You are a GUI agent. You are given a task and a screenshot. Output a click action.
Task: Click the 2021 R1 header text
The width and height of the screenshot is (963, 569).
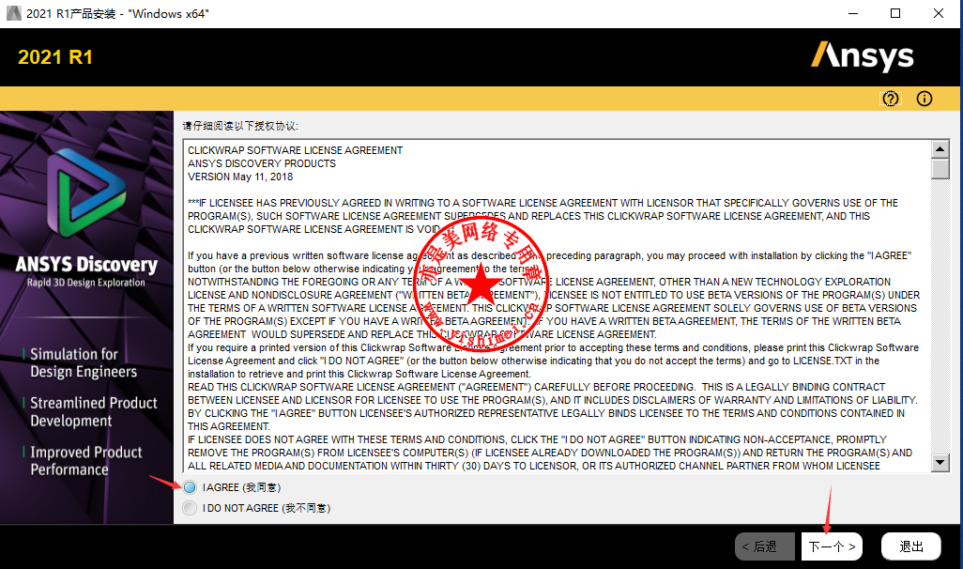point(55,57)
